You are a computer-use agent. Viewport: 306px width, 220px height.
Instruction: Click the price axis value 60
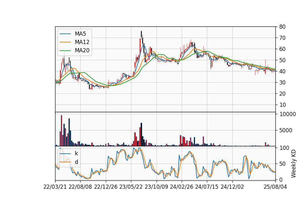(x=282, y=49)
